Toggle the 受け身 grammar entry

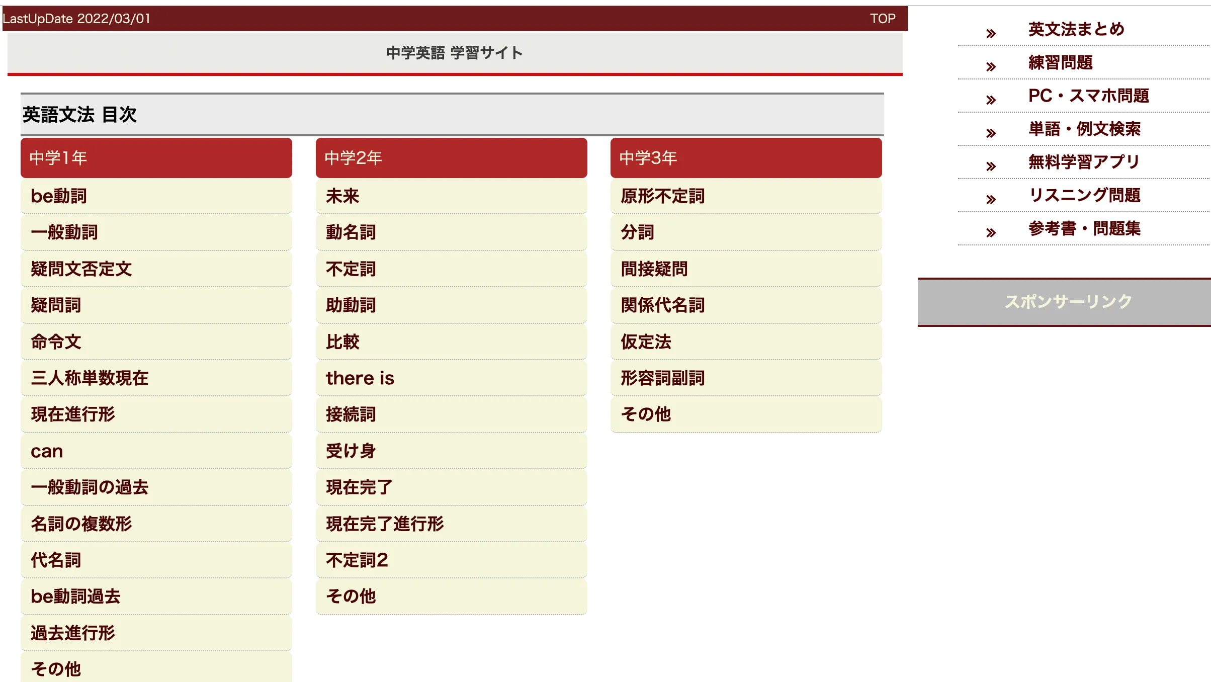tap(453, 451)
